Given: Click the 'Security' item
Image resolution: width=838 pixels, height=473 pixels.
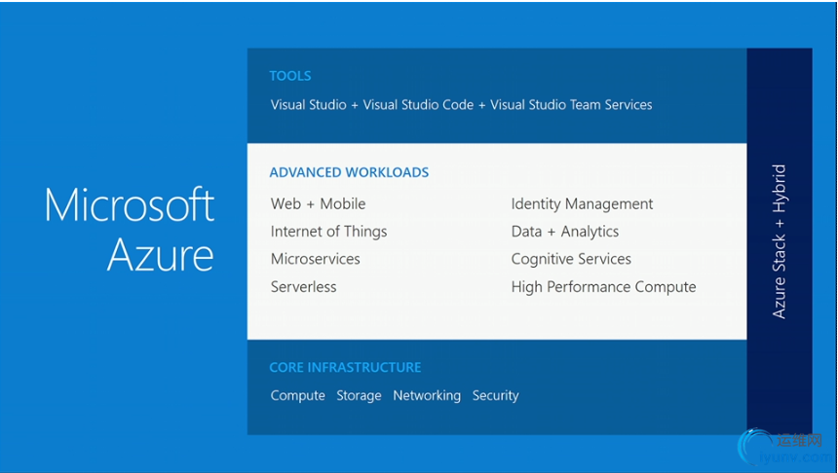Looking at the screenshot, I should click(495, 395).
